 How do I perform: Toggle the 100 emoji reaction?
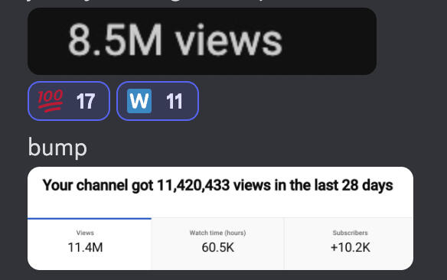click(69, 101)
